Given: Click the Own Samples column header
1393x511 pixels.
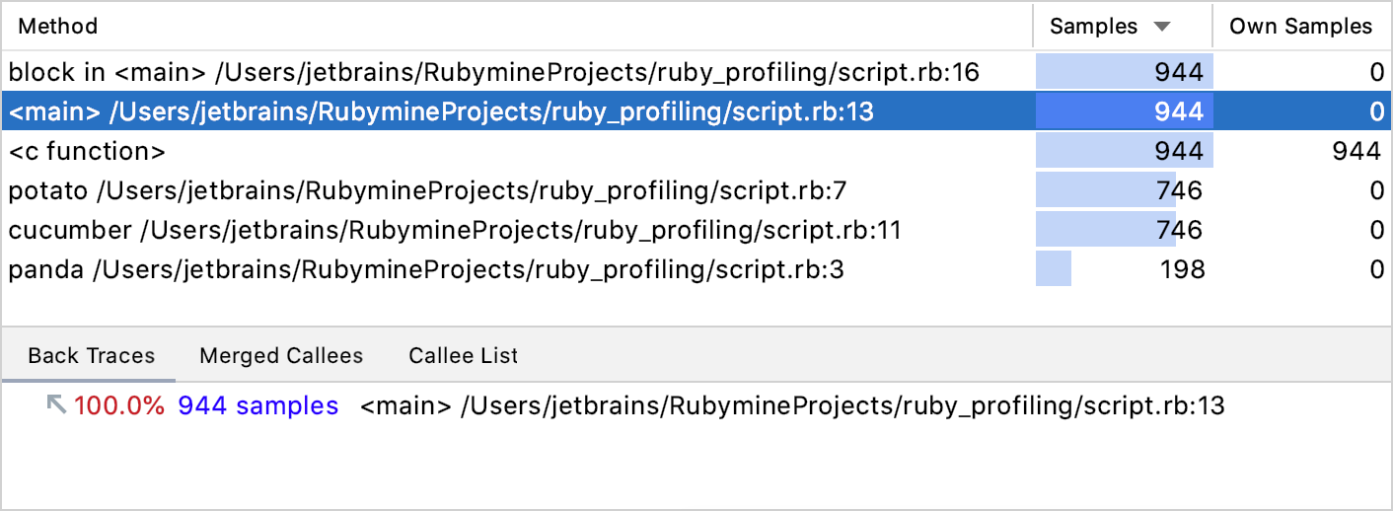Looking at the screenshot, I should click(1300, 27).
